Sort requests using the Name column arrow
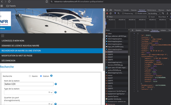 click(x=129, y=30)
